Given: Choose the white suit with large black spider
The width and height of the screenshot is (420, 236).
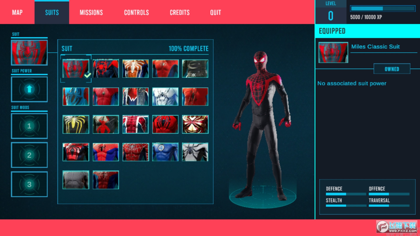Looking at the screenshot, I should click(x=195, y=152).
